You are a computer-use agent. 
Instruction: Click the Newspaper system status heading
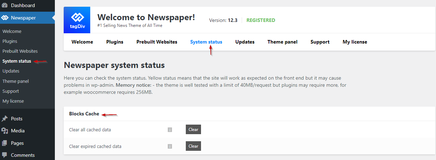(114, 65)
